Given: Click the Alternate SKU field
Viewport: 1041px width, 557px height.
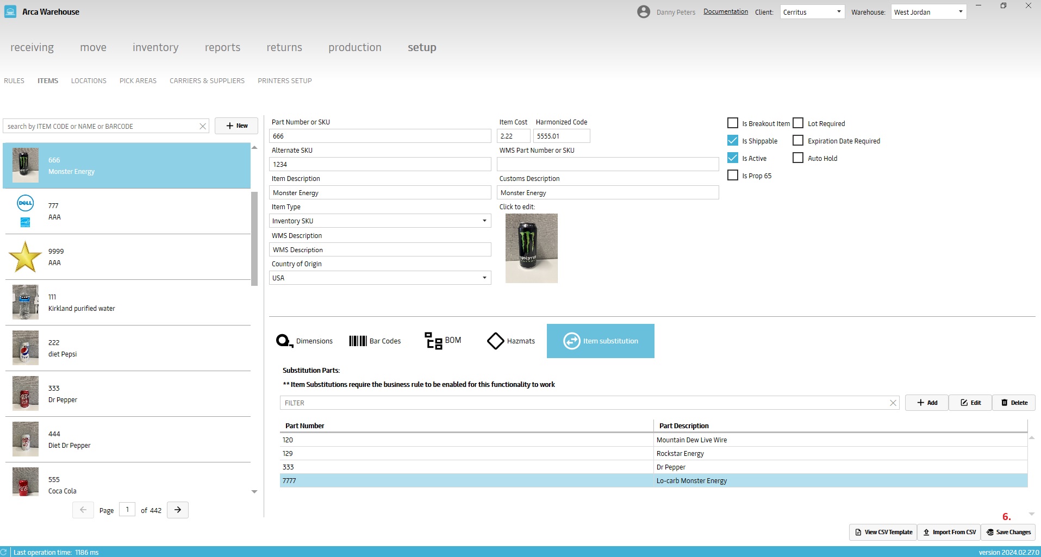Looking at the screenshot, I should [380, 164].
